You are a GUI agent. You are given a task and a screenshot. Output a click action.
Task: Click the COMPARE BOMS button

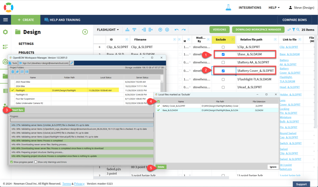(294, 20)
